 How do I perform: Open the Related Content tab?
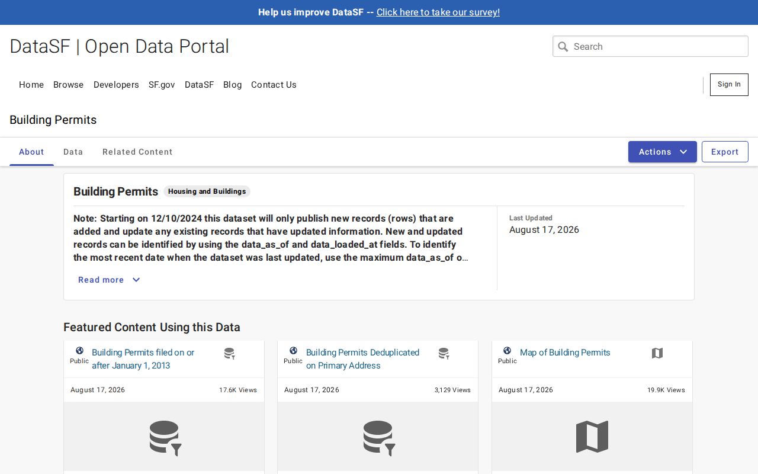click(x=137, y=152)
